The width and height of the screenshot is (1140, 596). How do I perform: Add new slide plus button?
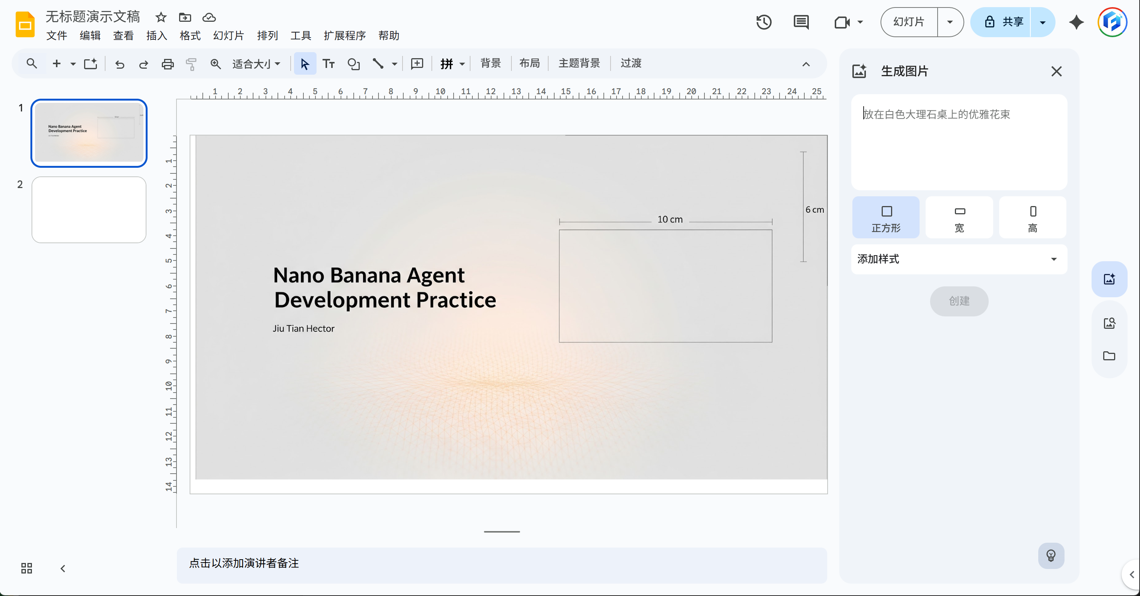pyautogui.click(x=56, y=64)
